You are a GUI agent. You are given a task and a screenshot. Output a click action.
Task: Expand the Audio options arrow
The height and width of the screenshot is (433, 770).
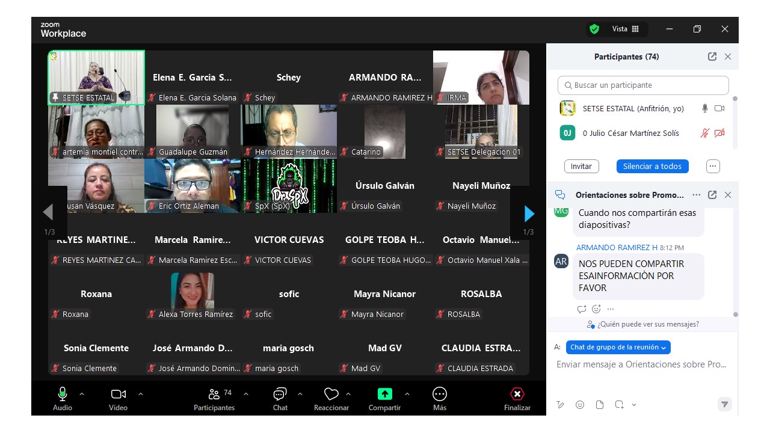(82, 395)
